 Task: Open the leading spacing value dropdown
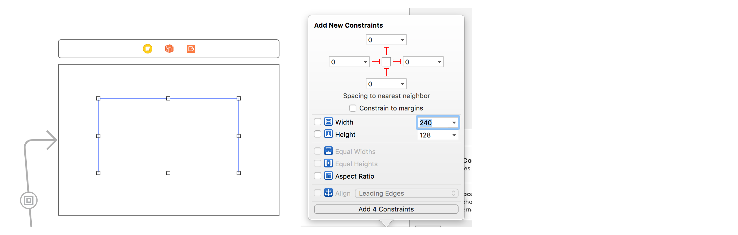[x=365, y=62]
